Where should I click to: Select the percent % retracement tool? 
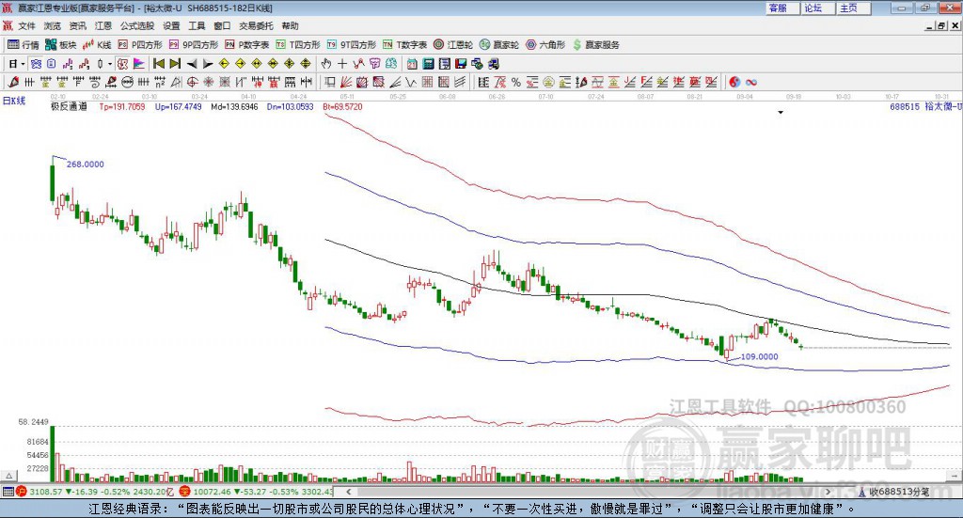tap(516, 82)
